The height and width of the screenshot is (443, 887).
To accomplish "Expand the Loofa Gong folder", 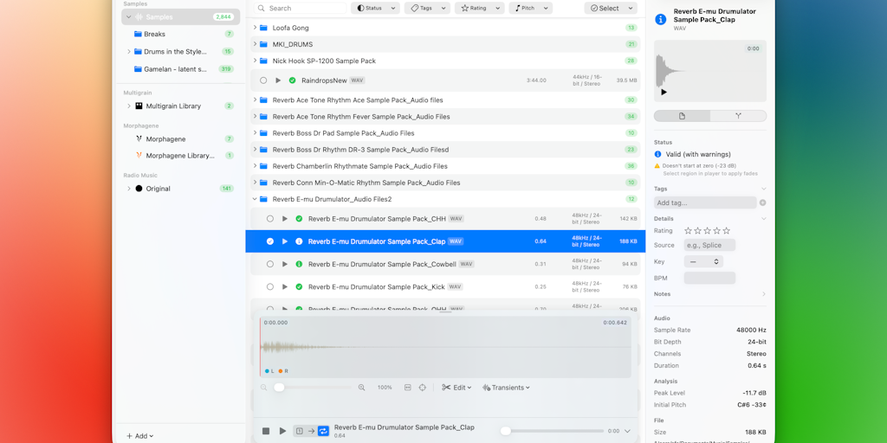I will point(255,28).
